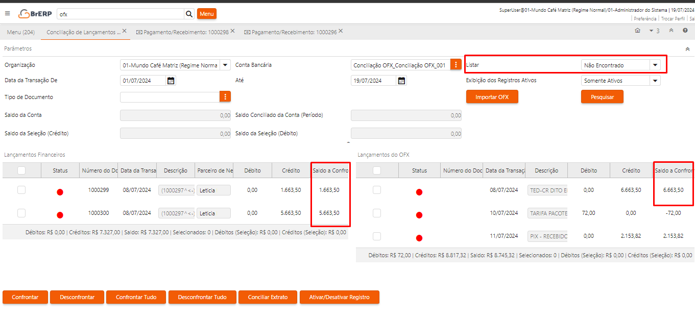Click options icon next to Conta Bancária
Image resolution: width=695 pixels, height=319 pixels.
pos(456,65)
